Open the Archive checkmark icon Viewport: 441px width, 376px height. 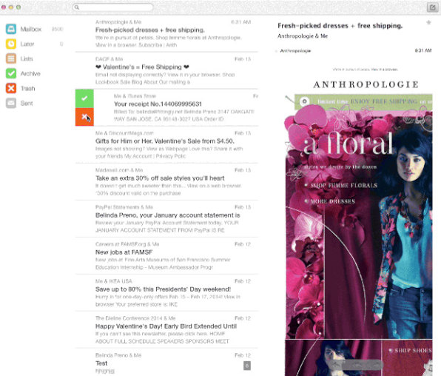point(11,73)
